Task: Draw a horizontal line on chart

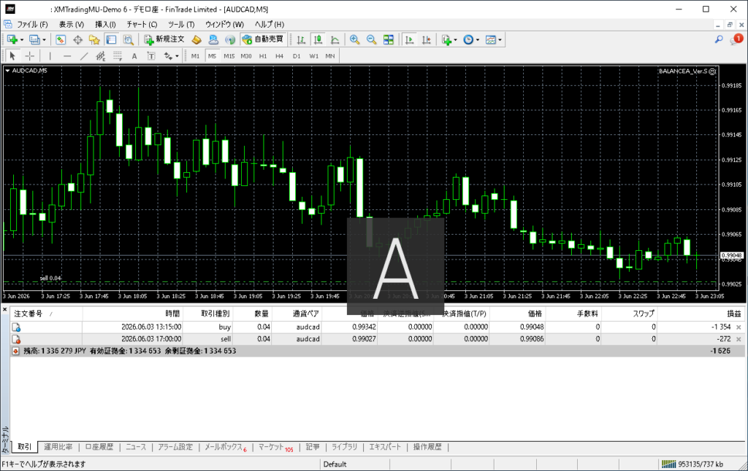Action: click(x=67, y=56)
